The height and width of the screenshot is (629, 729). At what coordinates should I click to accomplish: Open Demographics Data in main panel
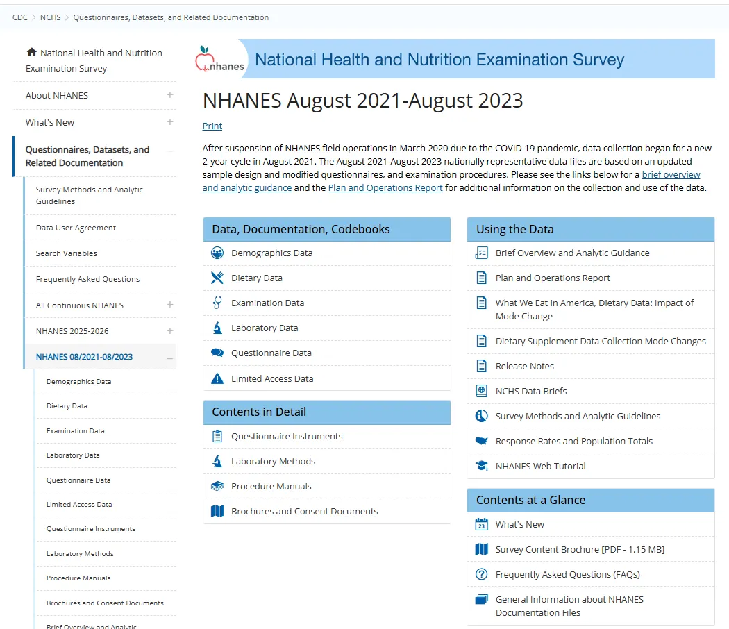coord(272,253)
